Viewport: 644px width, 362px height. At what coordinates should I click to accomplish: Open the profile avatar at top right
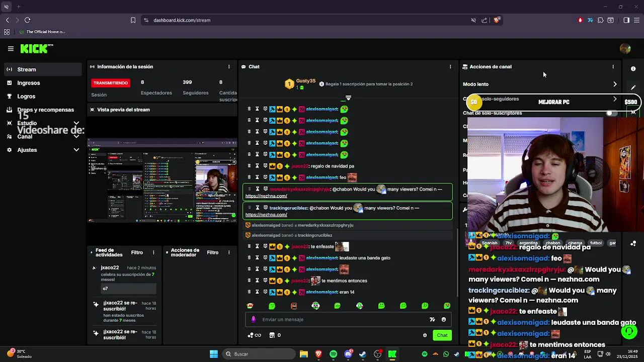(x=625, y=49)
